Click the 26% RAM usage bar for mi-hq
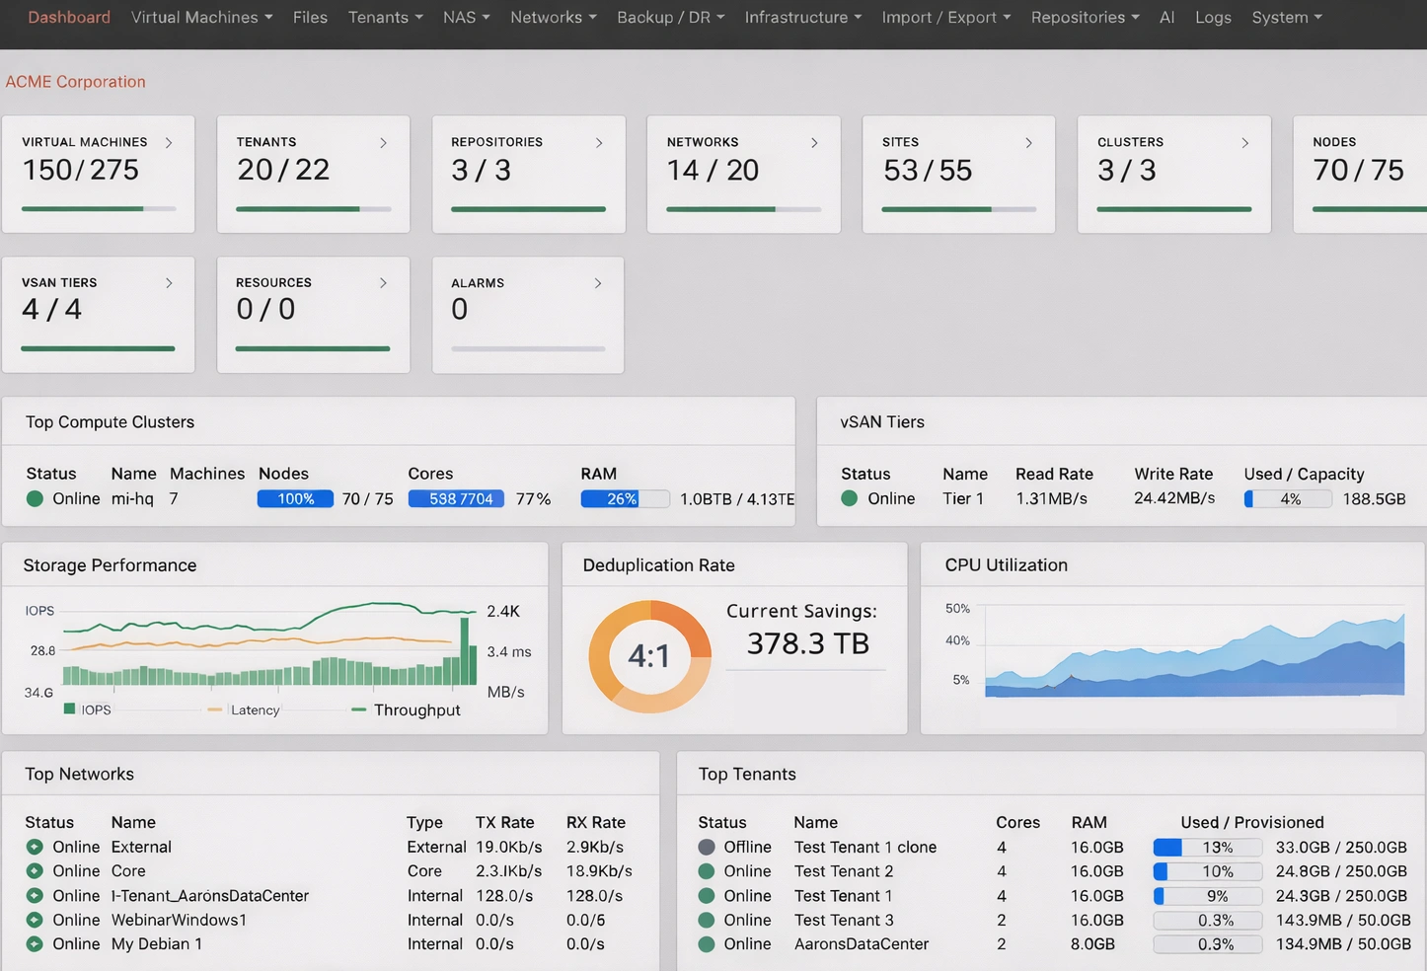This screenshot has height=971, width=1427. coord(625,499)
